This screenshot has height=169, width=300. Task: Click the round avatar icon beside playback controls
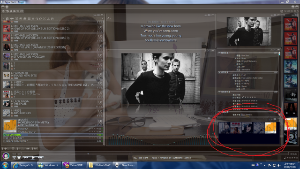[6, 156]
